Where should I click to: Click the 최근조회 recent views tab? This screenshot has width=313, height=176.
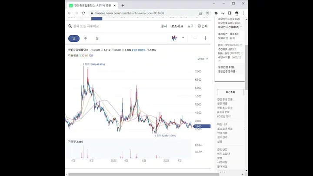[x=230, y=92]
